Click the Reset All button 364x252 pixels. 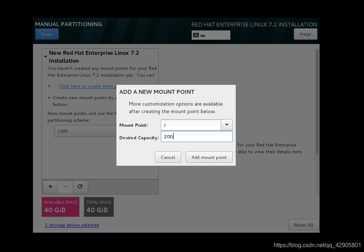[304, 225]
